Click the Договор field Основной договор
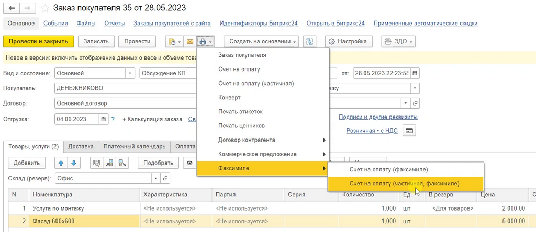Image resolution: width=536 pixels, height=232 pixels. click(126, 103)
